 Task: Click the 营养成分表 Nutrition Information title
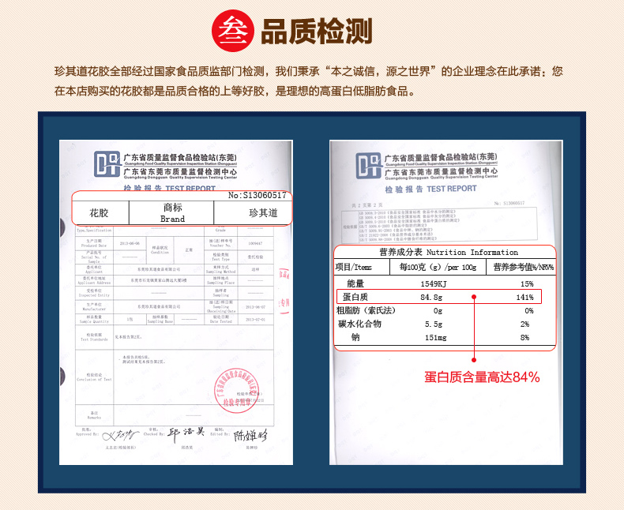pos(449,252)
